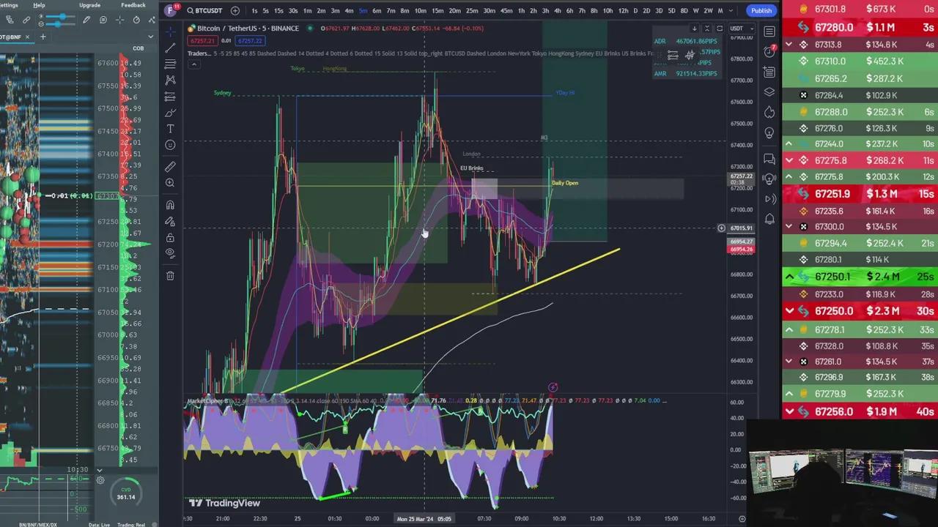Screen dimensions: 938x527
Task: Expand the 67244.0 trade row chevron
Action: [x=789, y=144]
